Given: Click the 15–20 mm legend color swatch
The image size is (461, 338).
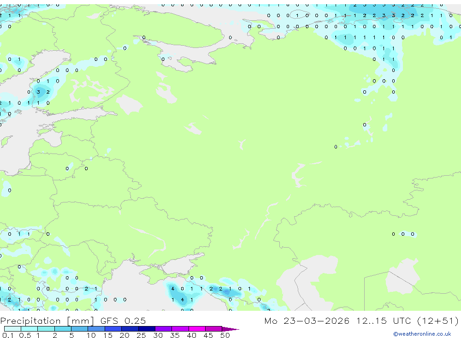Looking at the screenshot, I should click(x=113, y=329).
